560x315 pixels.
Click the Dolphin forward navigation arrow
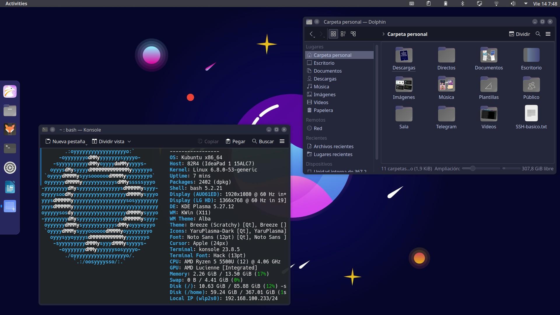(321, 34)
